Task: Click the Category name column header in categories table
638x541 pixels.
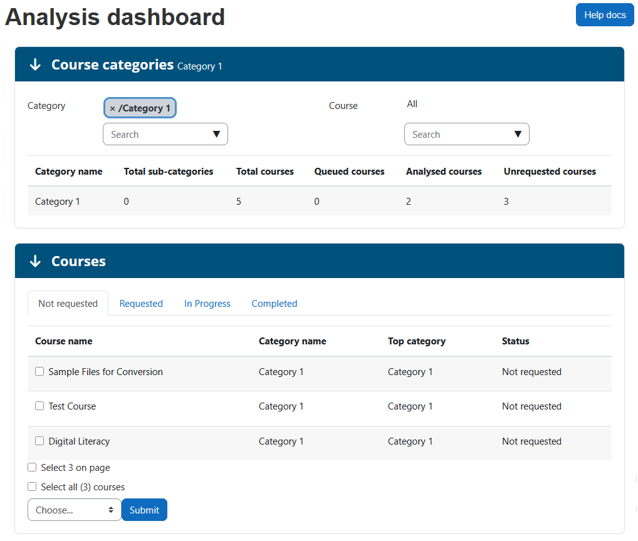Action: [x=69, y=172]
